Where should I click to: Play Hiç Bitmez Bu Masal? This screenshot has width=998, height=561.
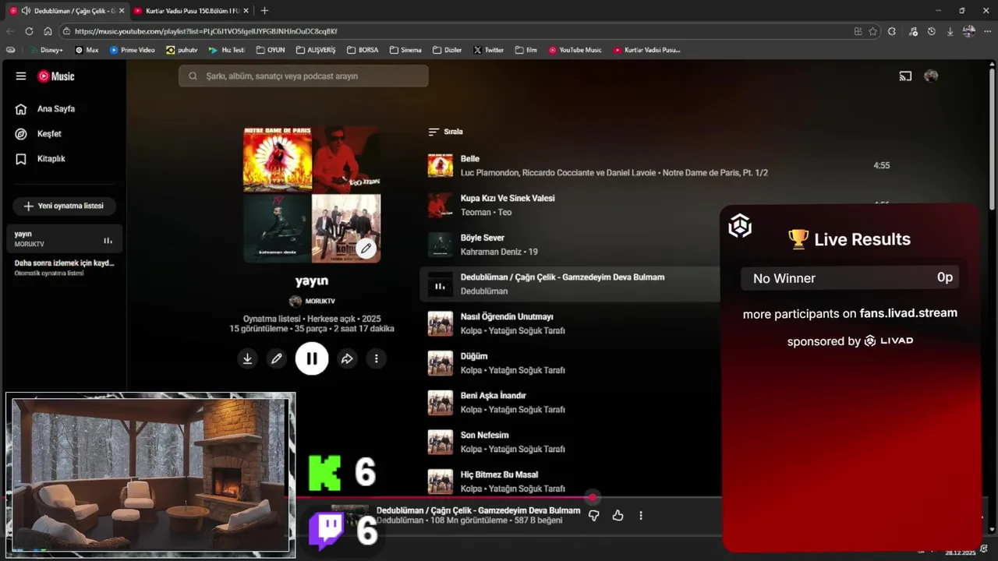[x=499, y=475]
